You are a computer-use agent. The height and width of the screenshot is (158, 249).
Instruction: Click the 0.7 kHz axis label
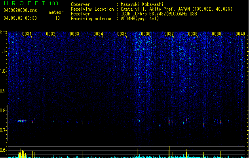(x=4, y=130)
